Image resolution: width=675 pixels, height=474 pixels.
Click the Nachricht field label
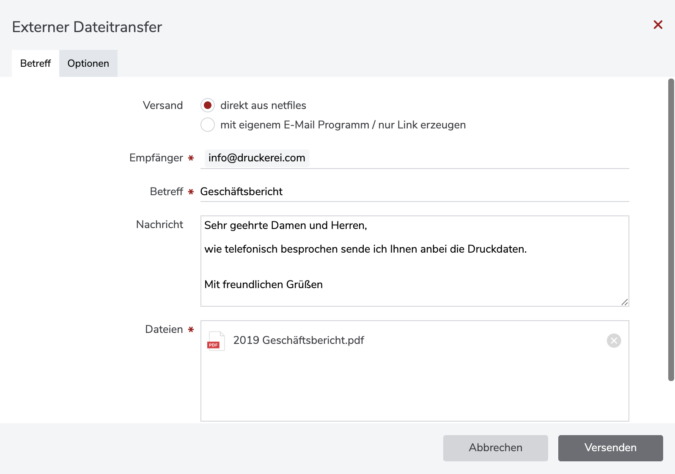point(159,225)
